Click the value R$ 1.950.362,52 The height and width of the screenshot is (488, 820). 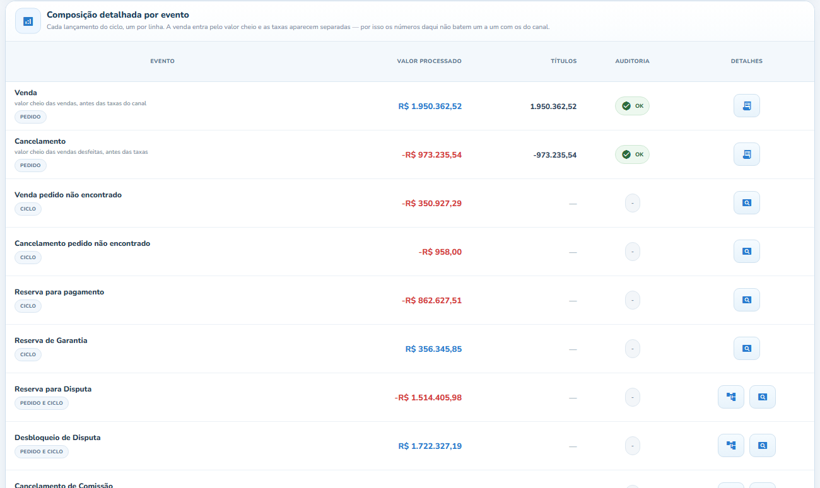click(x=430, y=107)
